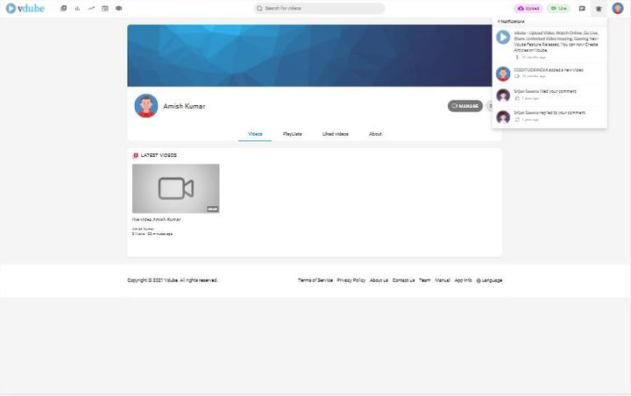Switch to the Liked videos tab
Viewport: 631px width, 396px height.
[x=335, y=134]
